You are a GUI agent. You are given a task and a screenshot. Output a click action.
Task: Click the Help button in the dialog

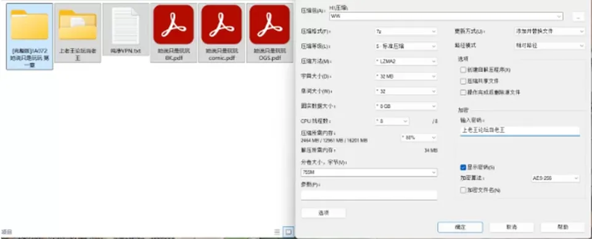563,227
